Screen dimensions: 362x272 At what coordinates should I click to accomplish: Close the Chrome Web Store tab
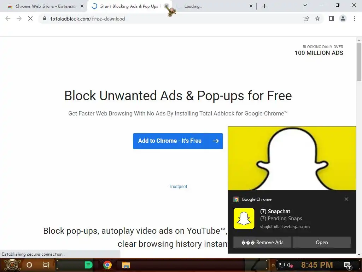click(x=82, y=6)
